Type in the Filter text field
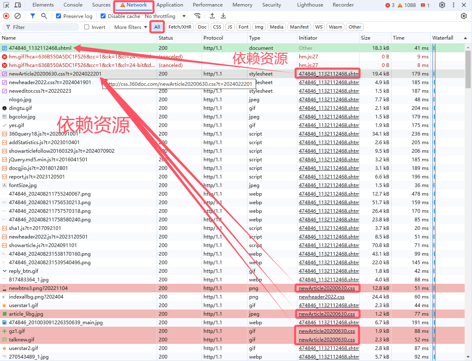 pos(45,27)
